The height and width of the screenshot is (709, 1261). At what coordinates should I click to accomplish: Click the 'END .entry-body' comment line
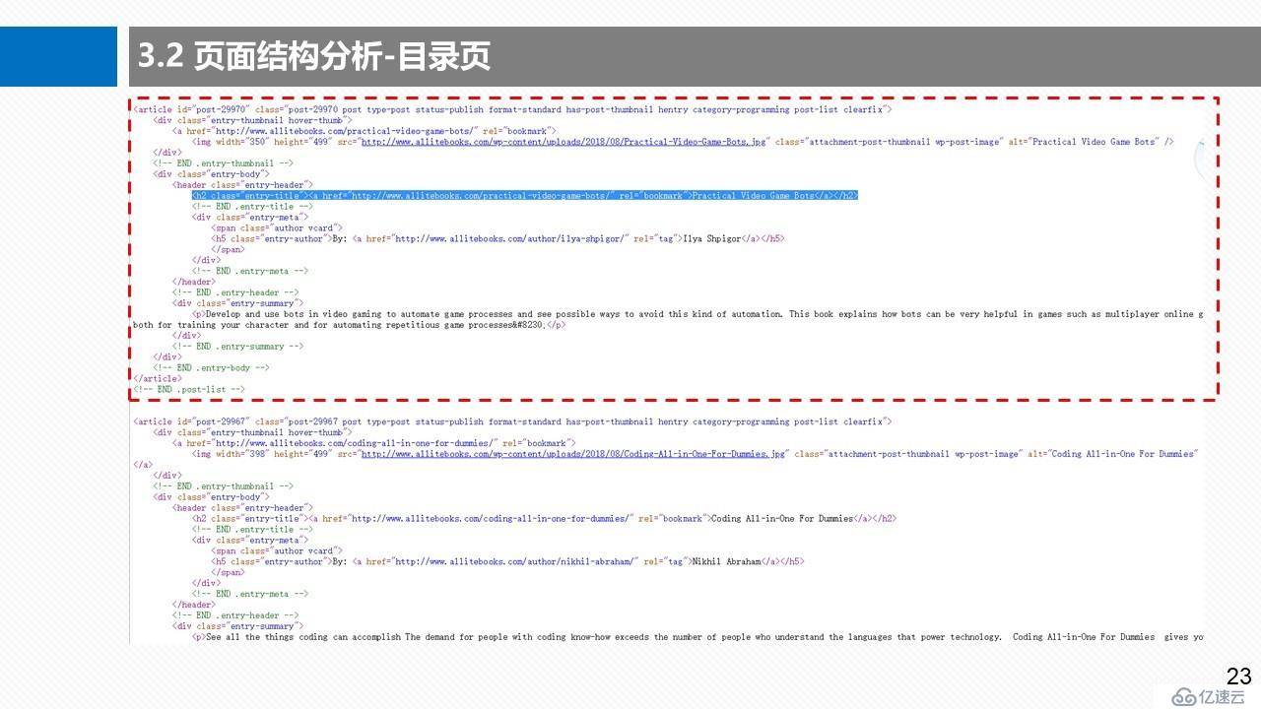211,367
